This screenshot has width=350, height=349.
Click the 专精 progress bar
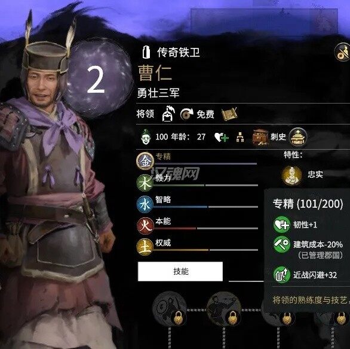(x=205, y=164)
